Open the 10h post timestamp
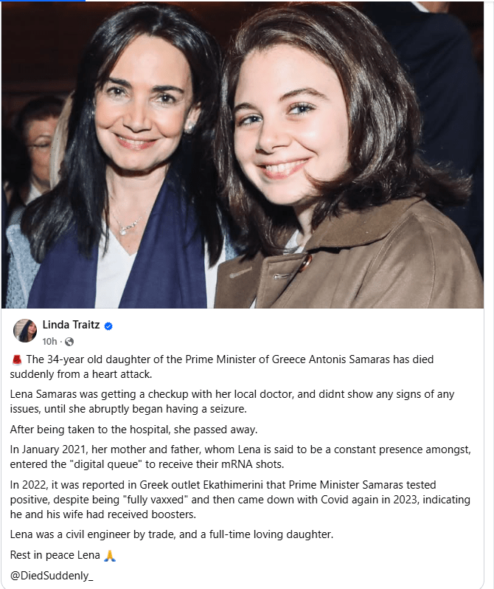The height and width of the screenshot is (589, 494). pos(49,342)
